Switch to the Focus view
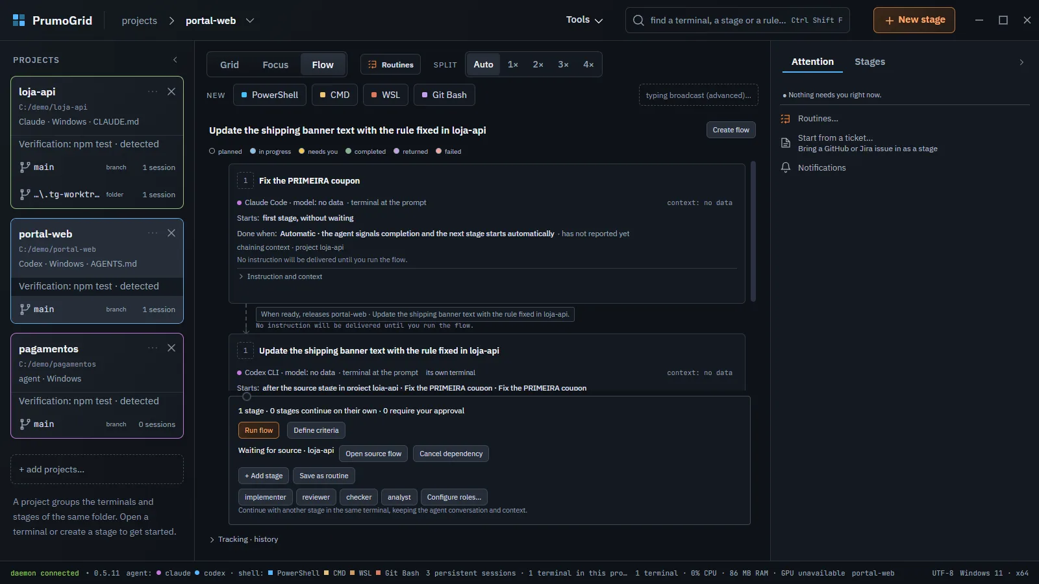Viewport: 1039px width, 584px height. point(275,65)
